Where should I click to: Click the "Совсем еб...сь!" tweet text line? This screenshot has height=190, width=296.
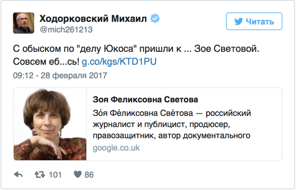click(46, 62)
